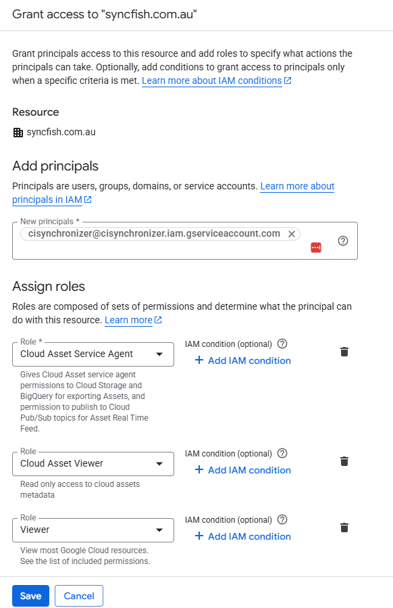This screenshot has height=608, width=393.
Task: Expand the Cloud Asset Service Agent role dropdown
Action: [93, 354]
